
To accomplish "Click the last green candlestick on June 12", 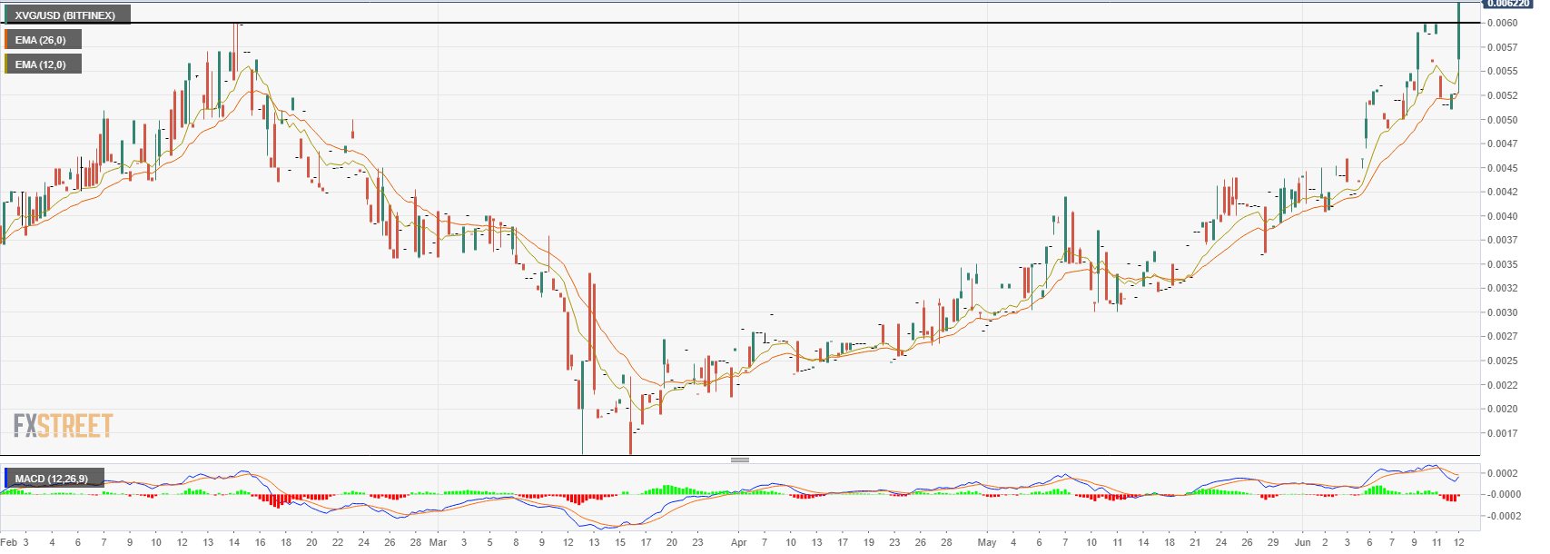I will pyautogui.click(x=1458, y=32).
